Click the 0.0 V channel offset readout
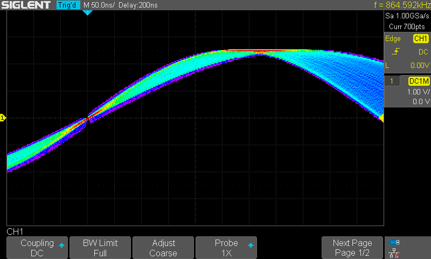431x259 pixels. [x=421, y=101]
